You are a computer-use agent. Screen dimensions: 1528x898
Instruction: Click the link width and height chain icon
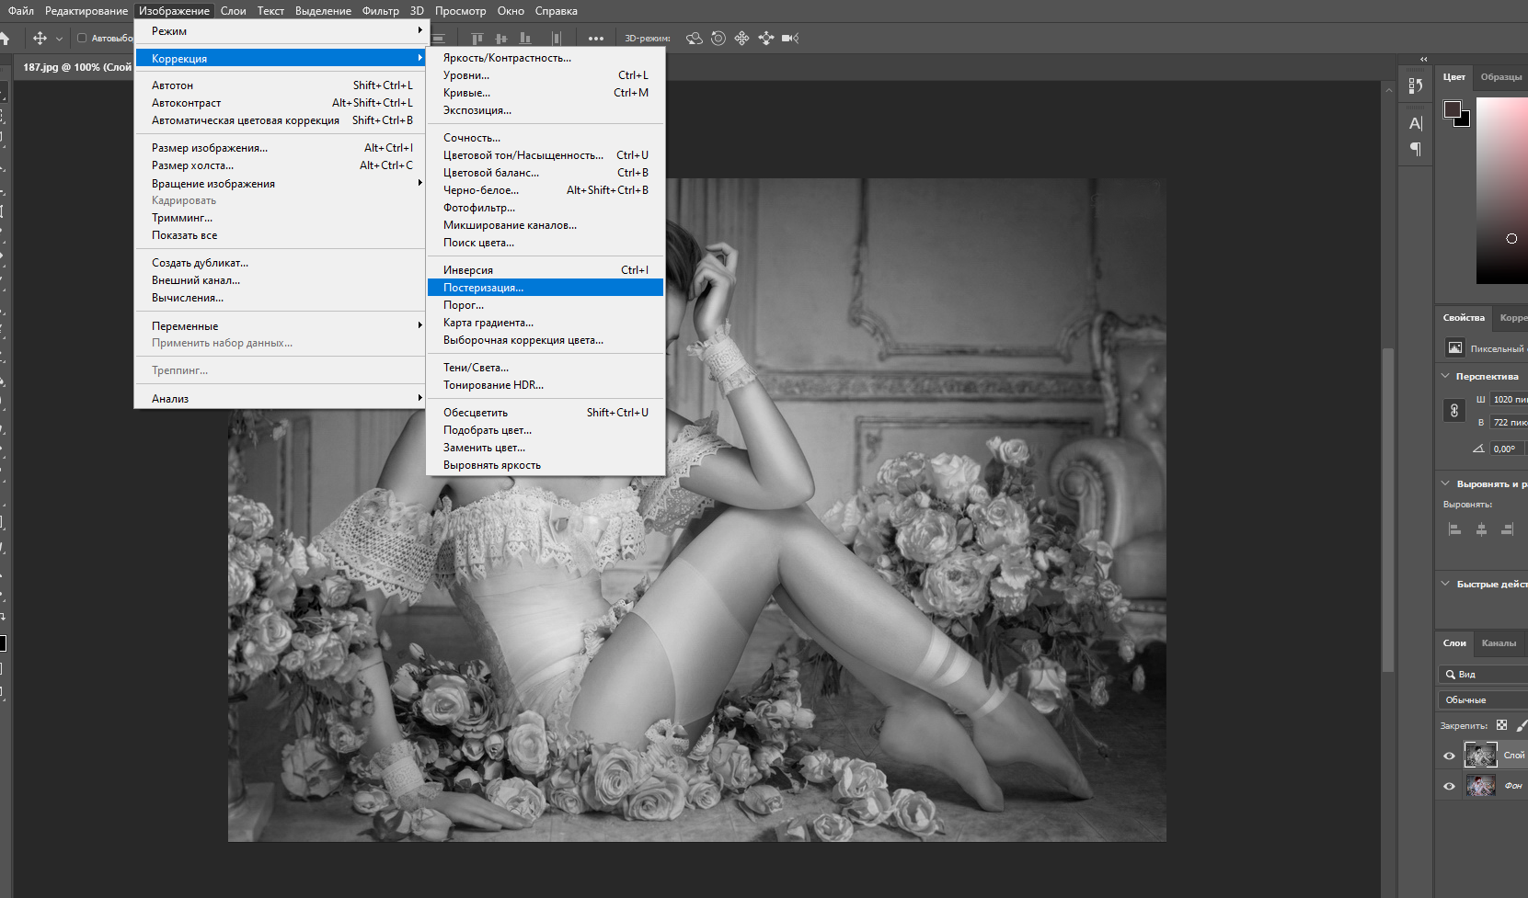point(1453,411)
